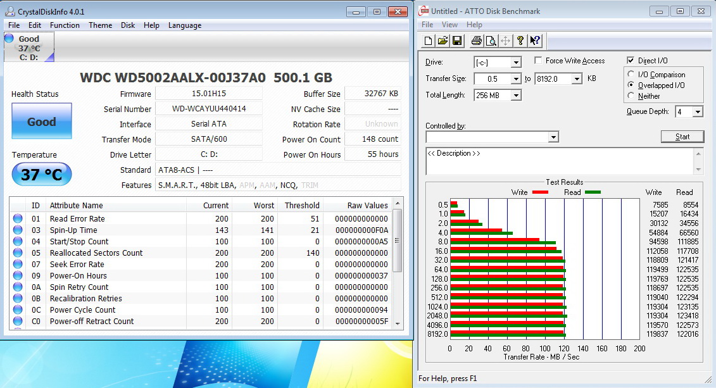Click the Raw Values column header
The image size is (716, 388).
coord(357,206)
